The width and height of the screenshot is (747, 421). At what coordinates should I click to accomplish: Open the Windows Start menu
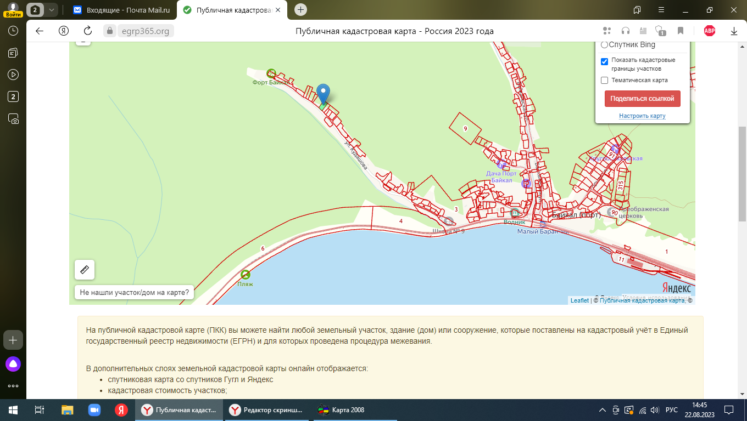coord(13,410)
